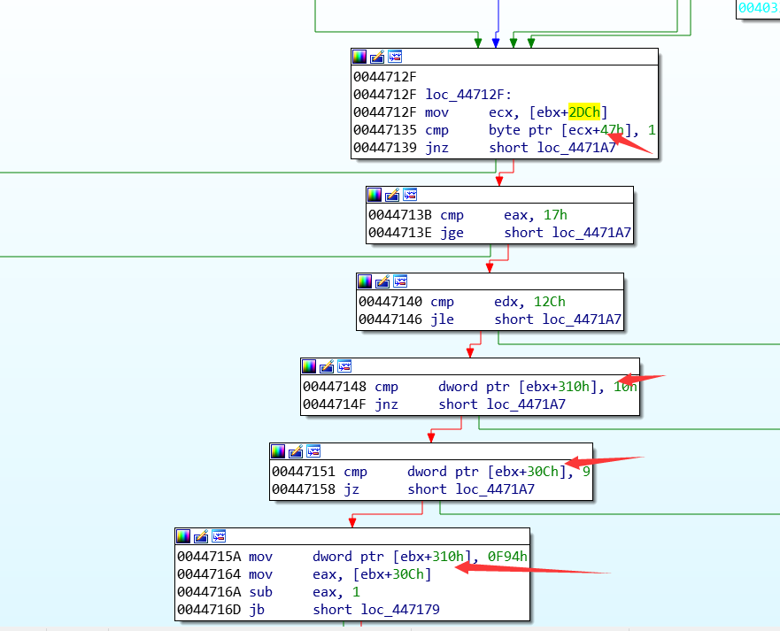Viewport: 780px width, 631px height.
Task: Click the jb mnemonic at 0044716D
Action: pos(257,610)
